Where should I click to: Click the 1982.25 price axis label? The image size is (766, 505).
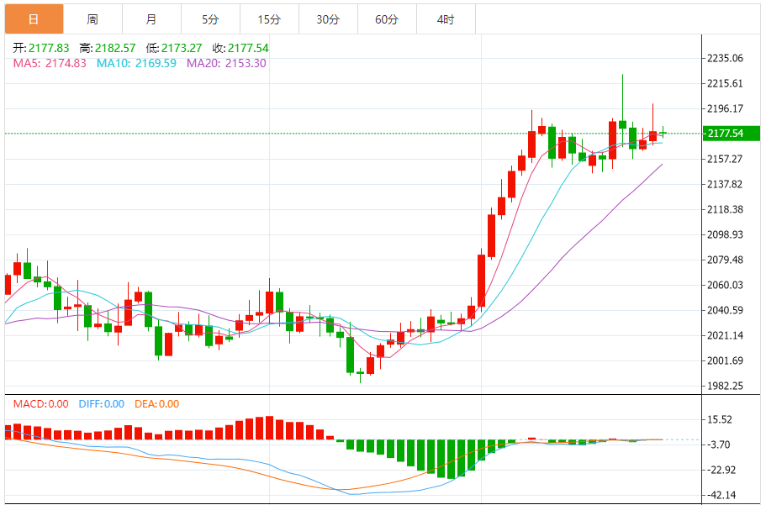[725, 386]
